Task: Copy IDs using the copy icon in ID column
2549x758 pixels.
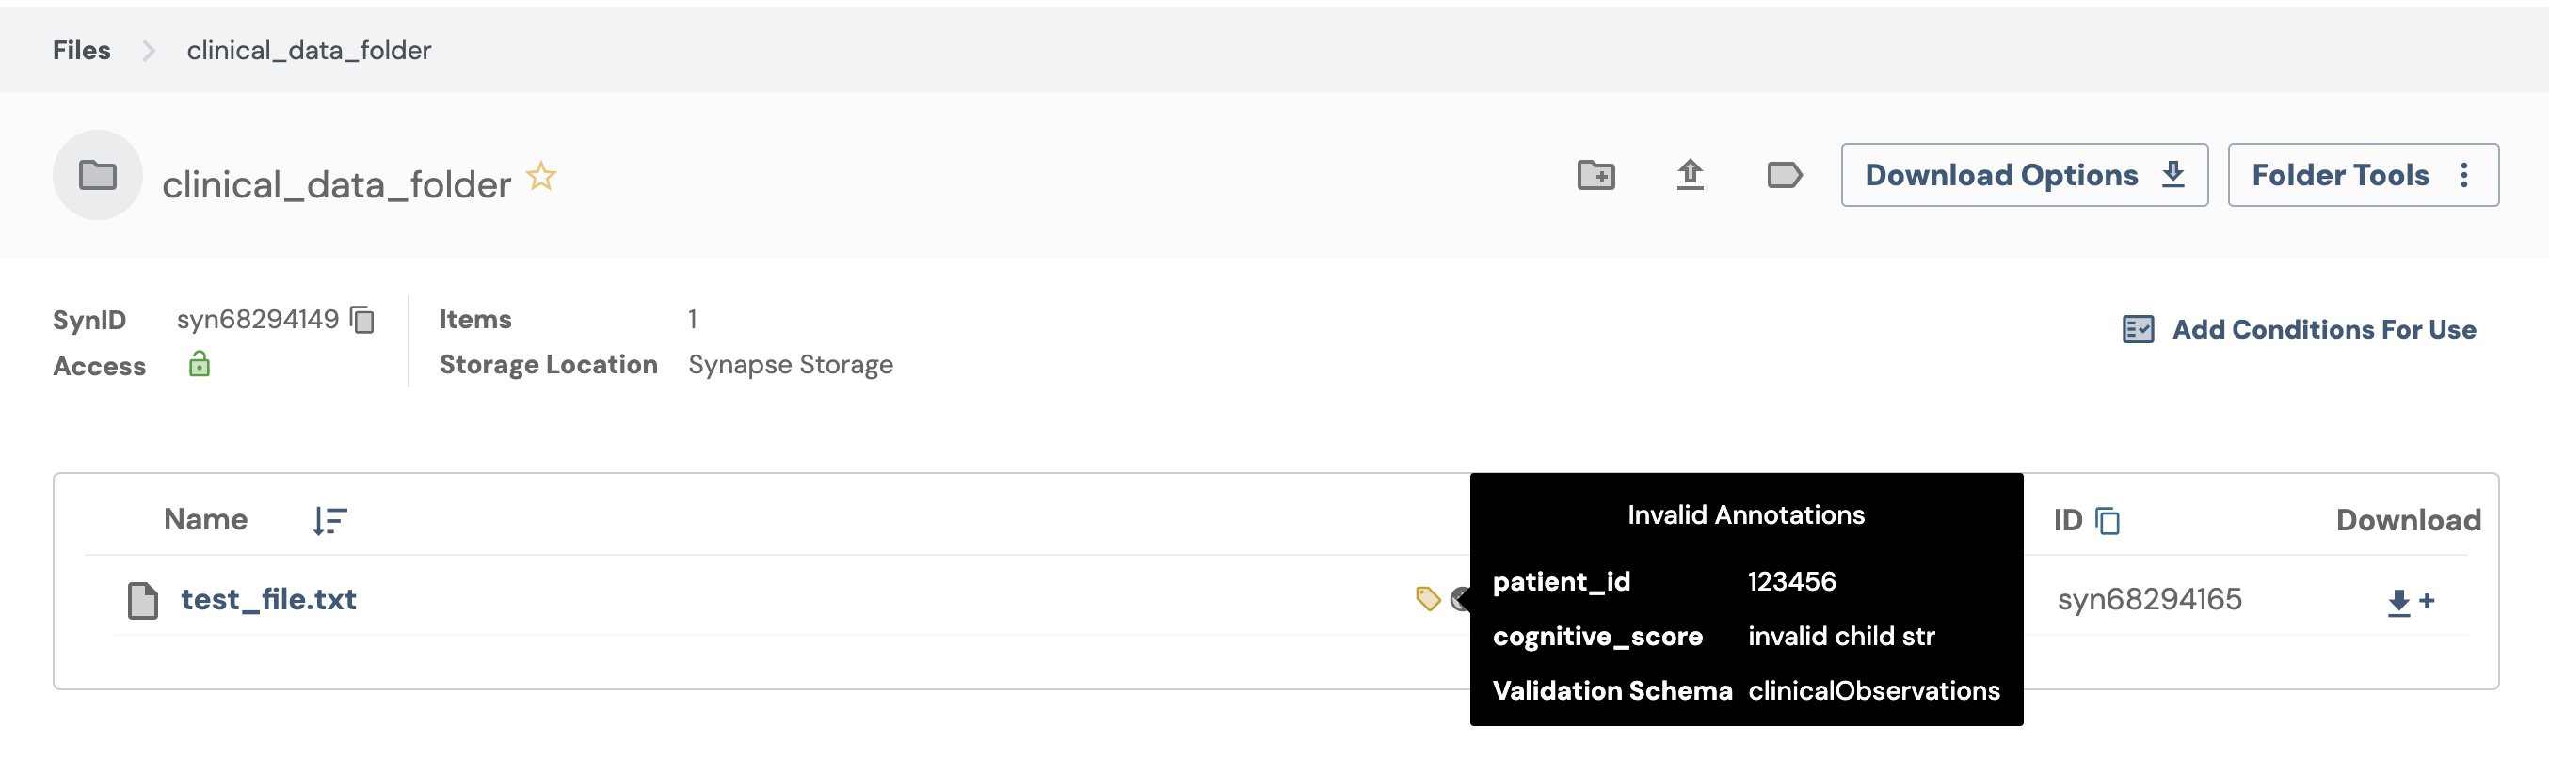Action: coord(2107,520)
